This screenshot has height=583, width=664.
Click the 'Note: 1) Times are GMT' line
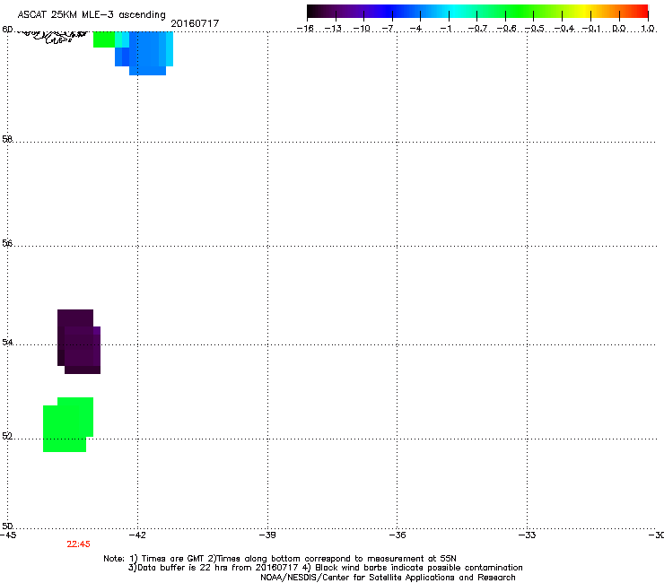click(280, 559)
